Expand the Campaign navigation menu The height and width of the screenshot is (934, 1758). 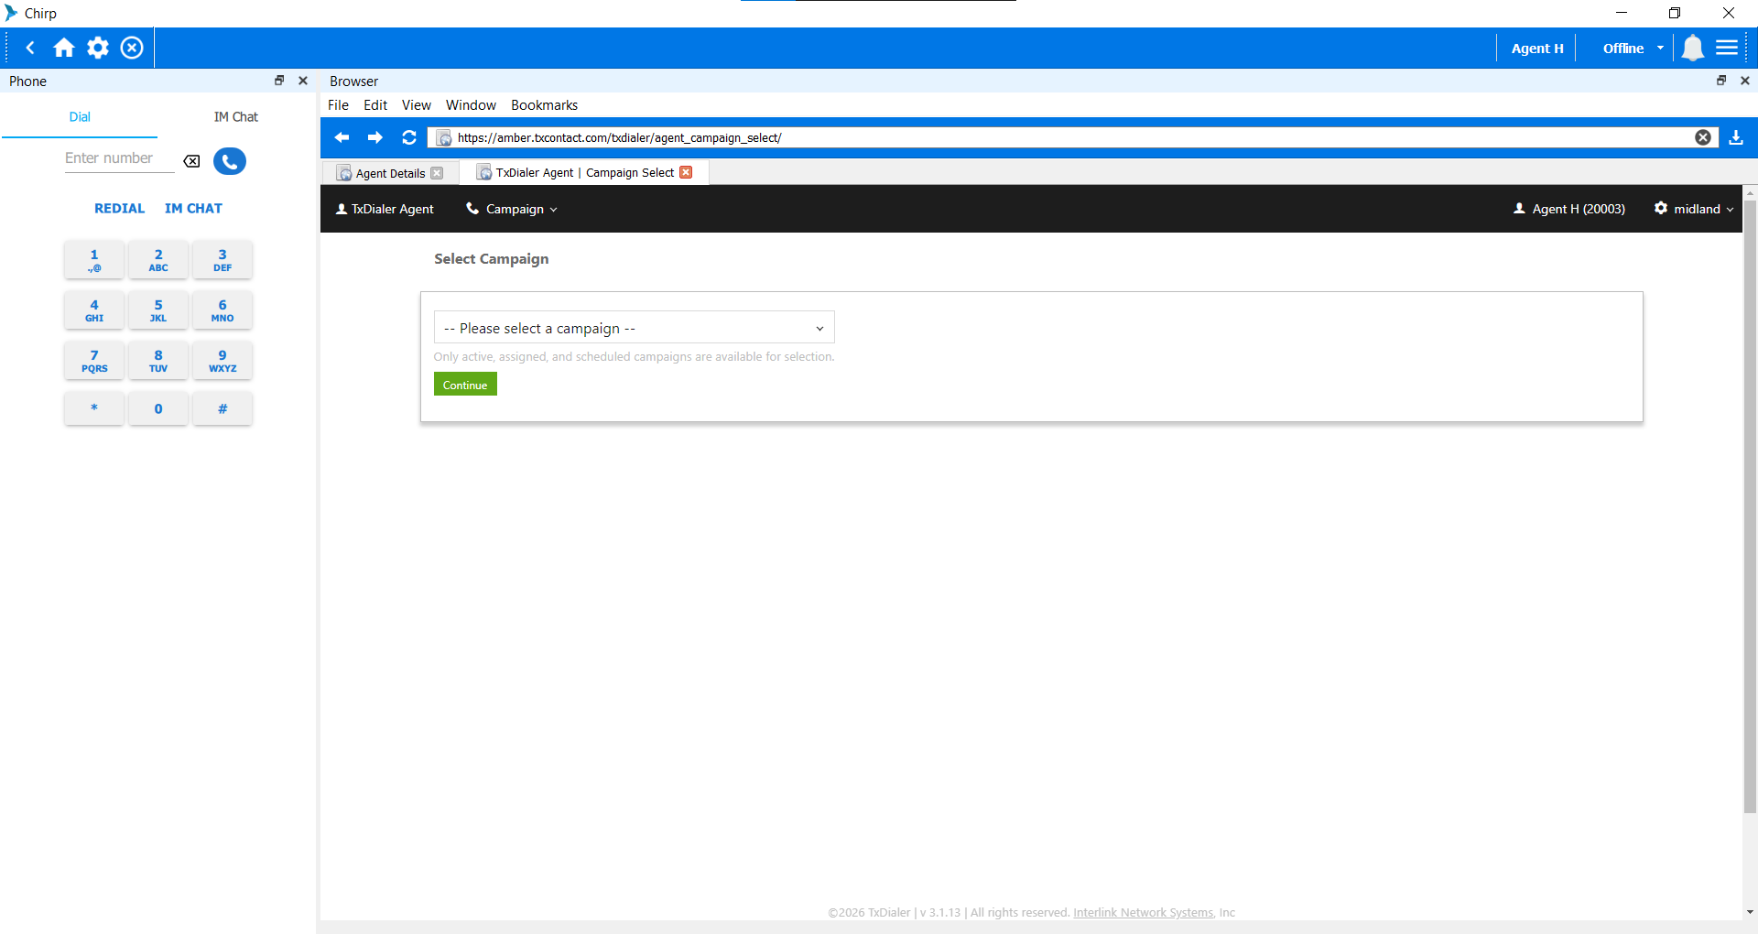tap(513, 209)
